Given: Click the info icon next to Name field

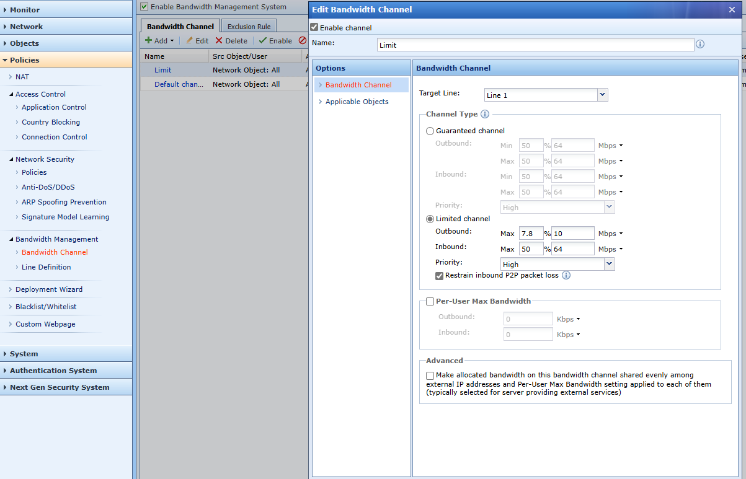Looking at the screenshot, I should [x=700, y=45].
